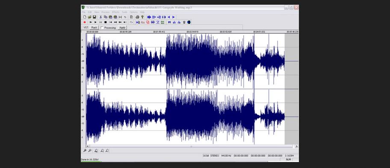The width and height of the screenshot is (390, 168).
Task: Click the trash can delete icon
Action: click(x=184, y=22)
